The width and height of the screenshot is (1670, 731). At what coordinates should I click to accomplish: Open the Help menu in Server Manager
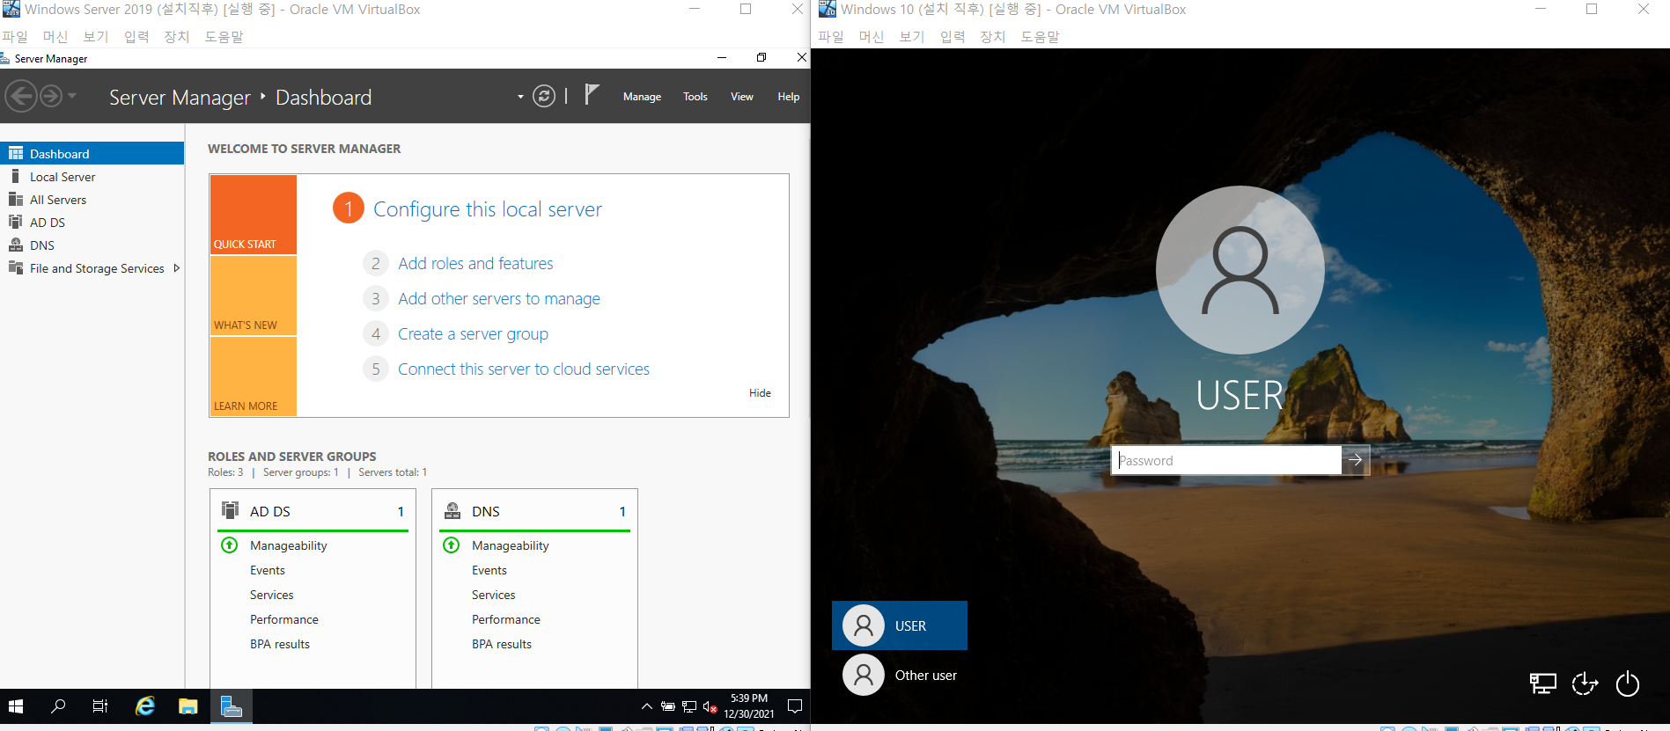click(788, 97)
